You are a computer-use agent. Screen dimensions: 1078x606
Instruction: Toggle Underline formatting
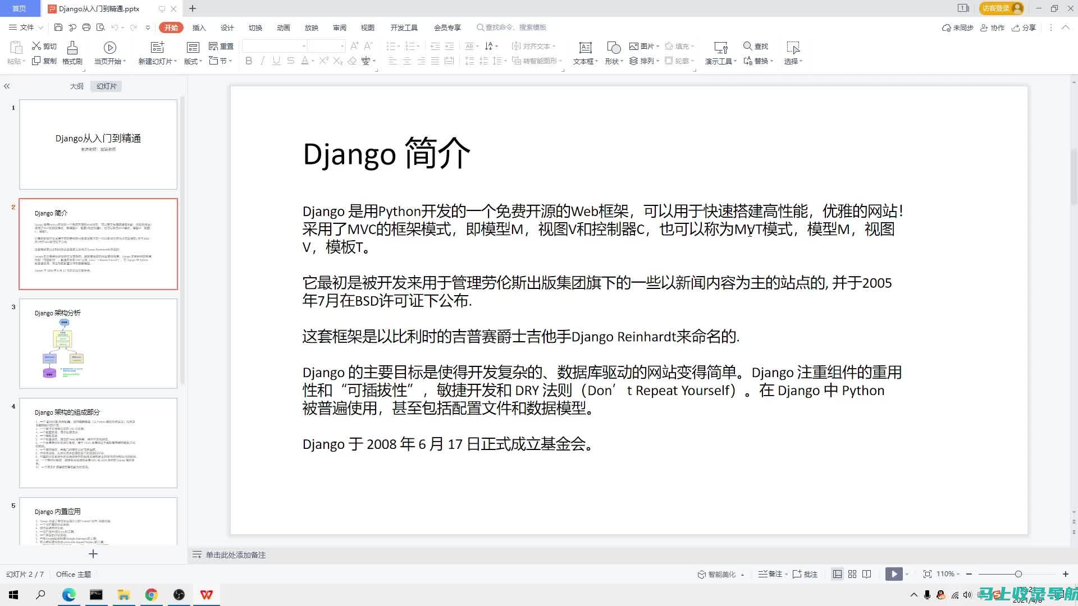[276, 61]
